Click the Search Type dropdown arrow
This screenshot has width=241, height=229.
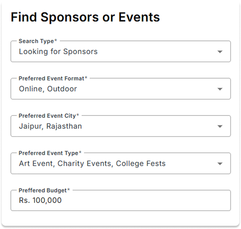(x=219, y=52)
